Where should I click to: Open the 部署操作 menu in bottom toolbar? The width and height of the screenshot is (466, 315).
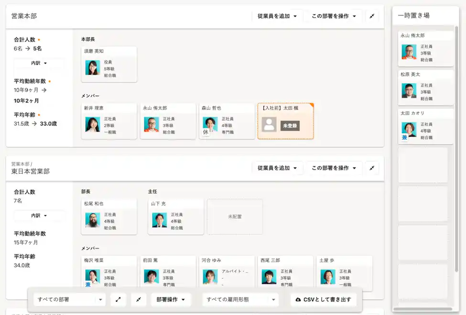pyautogui.click(x=171, y=299)
